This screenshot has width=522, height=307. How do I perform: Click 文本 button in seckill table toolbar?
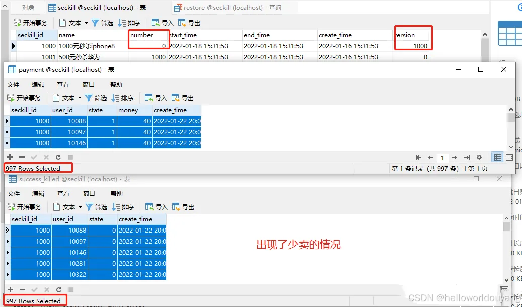70,23
